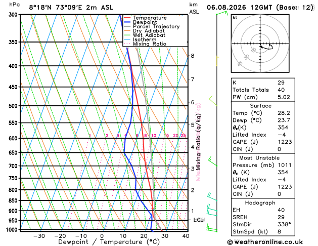
Task: Click the 1 km altitude label
Action: click(x=193, y=211)
